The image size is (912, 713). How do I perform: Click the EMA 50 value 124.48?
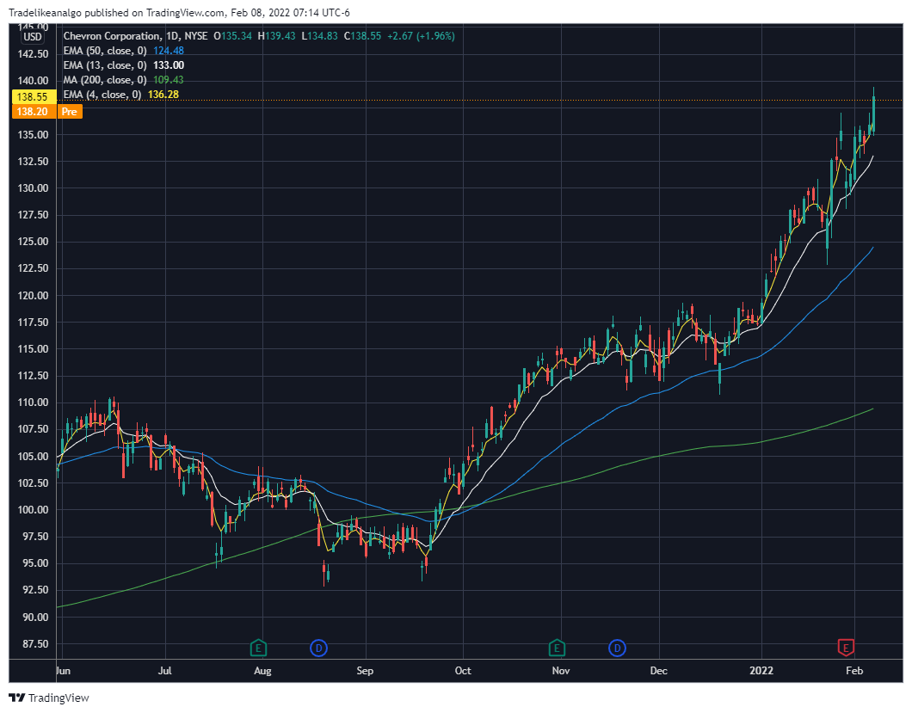pos(169,51)
